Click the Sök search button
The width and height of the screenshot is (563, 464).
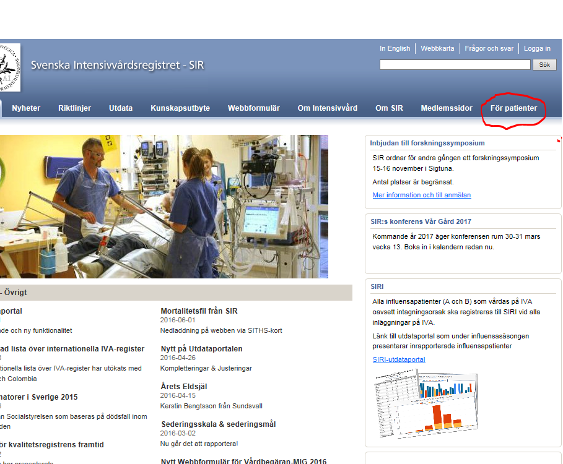544,65
